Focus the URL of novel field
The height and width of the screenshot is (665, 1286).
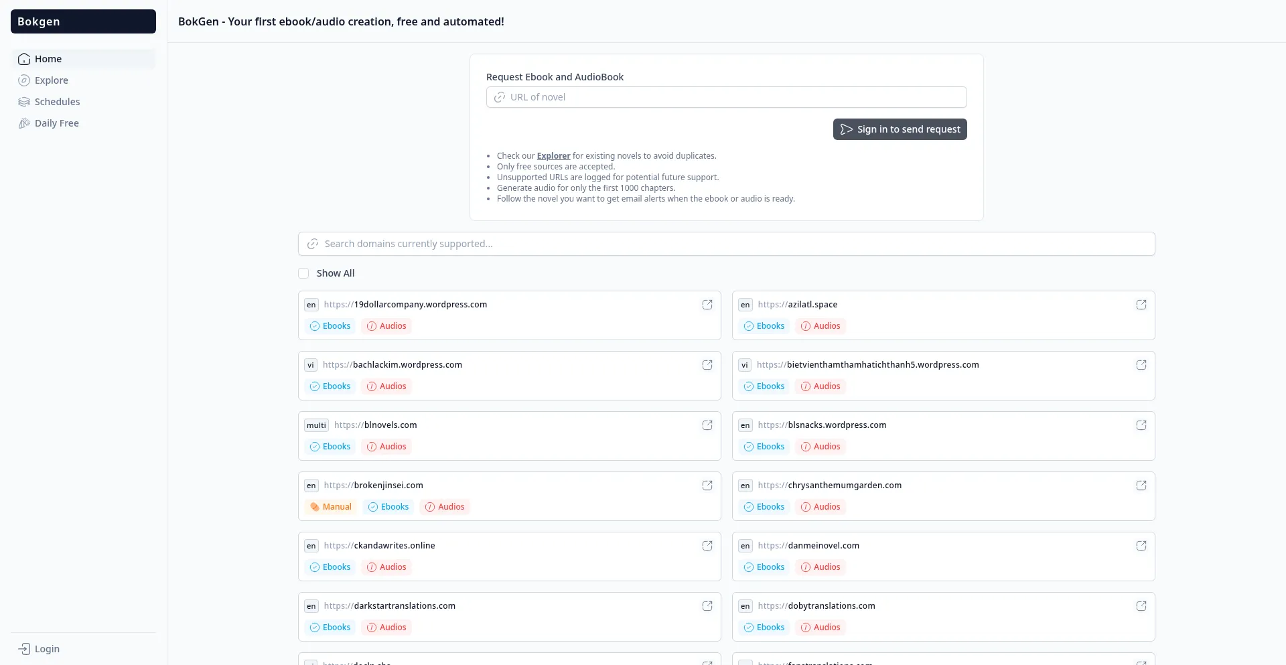coord(726,97)
